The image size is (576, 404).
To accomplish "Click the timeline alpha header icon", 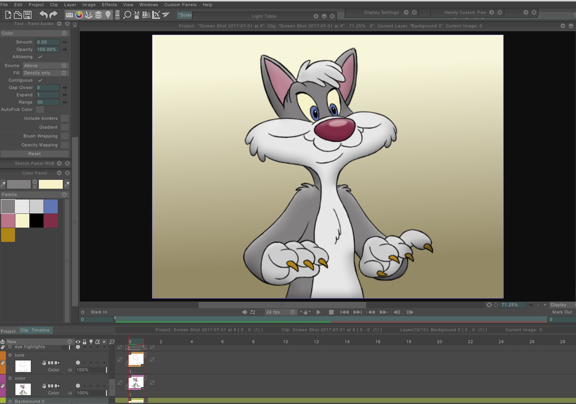I will [x=97, y=342].
